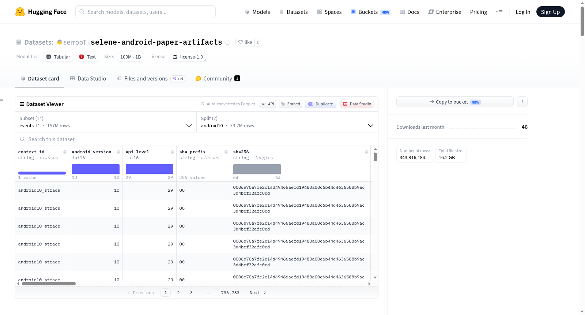
Task: Click the datasets stack icon by title
Action: point(19,42)
